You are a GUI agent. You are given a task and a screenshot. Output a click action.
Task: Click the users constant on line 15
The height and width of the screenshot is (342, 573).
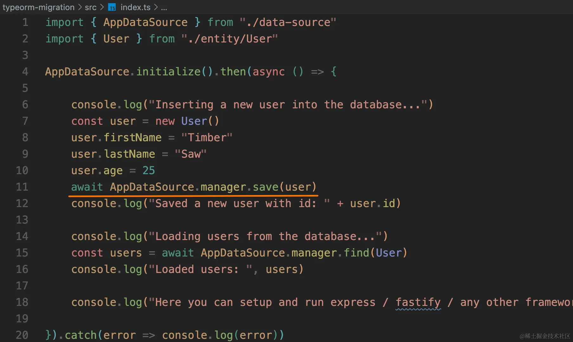pyautogui.click(x=126, y=253)
